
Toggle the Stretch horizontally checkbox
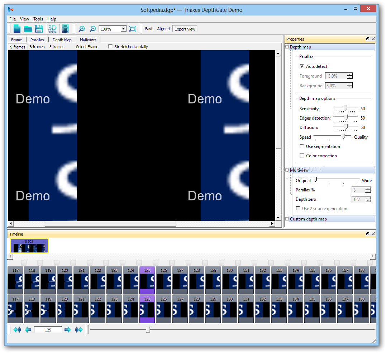[x=110, y=46]
